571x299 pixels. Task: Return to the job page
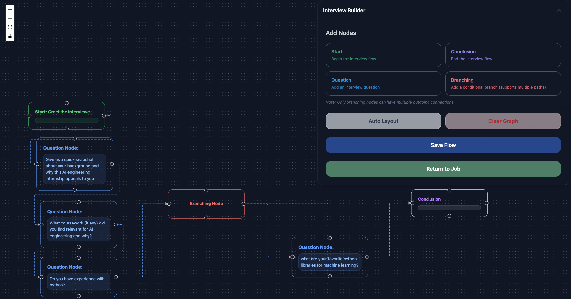coord(443,169)
